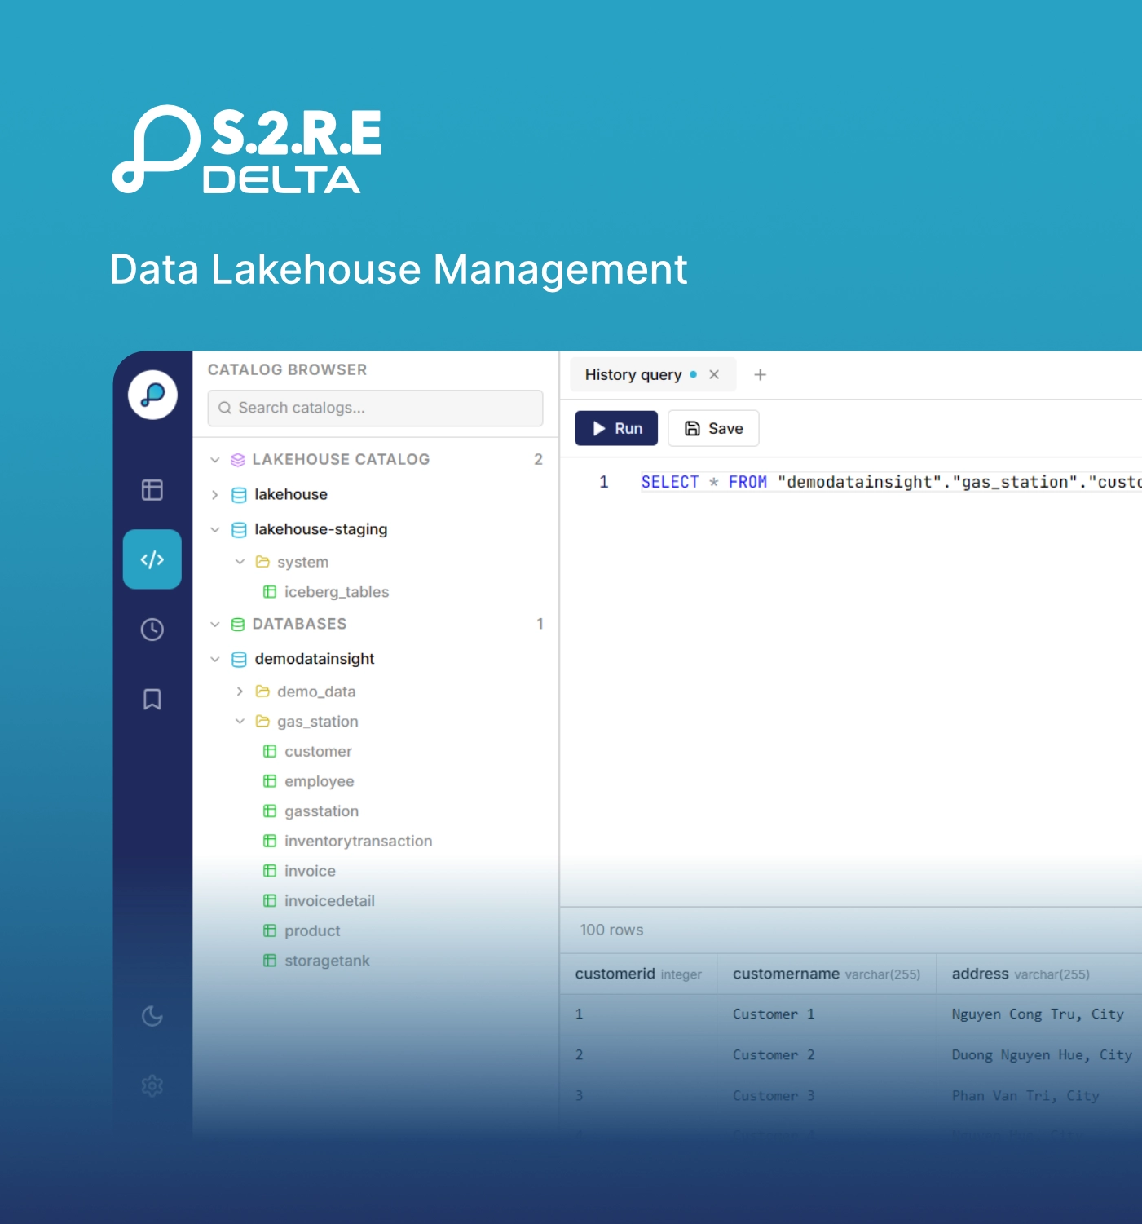The width and height of the screenshot is (1142, 1224).
Task: Click the LAKEHOUSE CATALOG layers icon
Action: 238,460
